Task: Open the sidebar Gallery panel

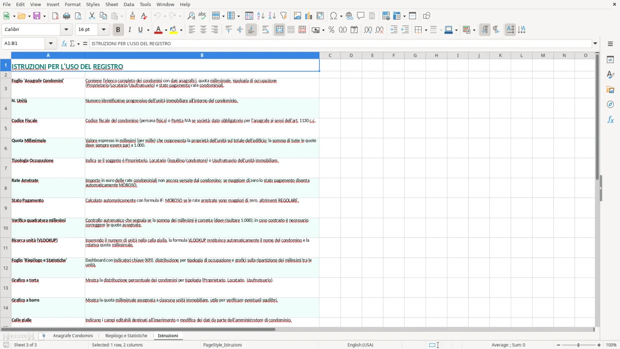Action: point(610,89)
